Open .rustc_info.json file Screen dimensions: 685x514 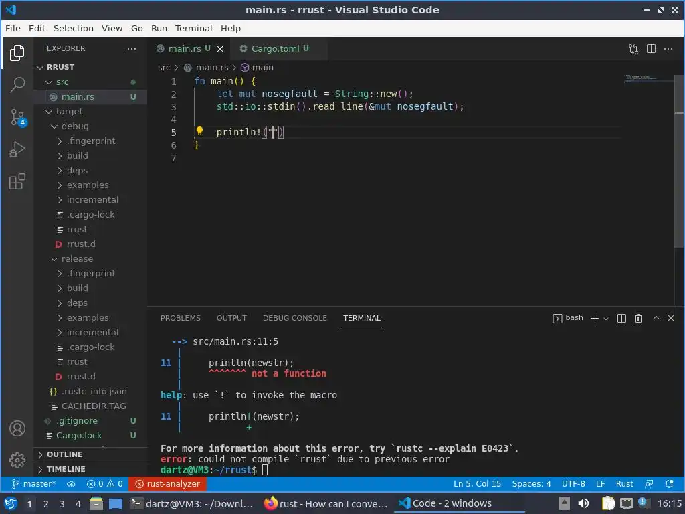pos(94,392)
